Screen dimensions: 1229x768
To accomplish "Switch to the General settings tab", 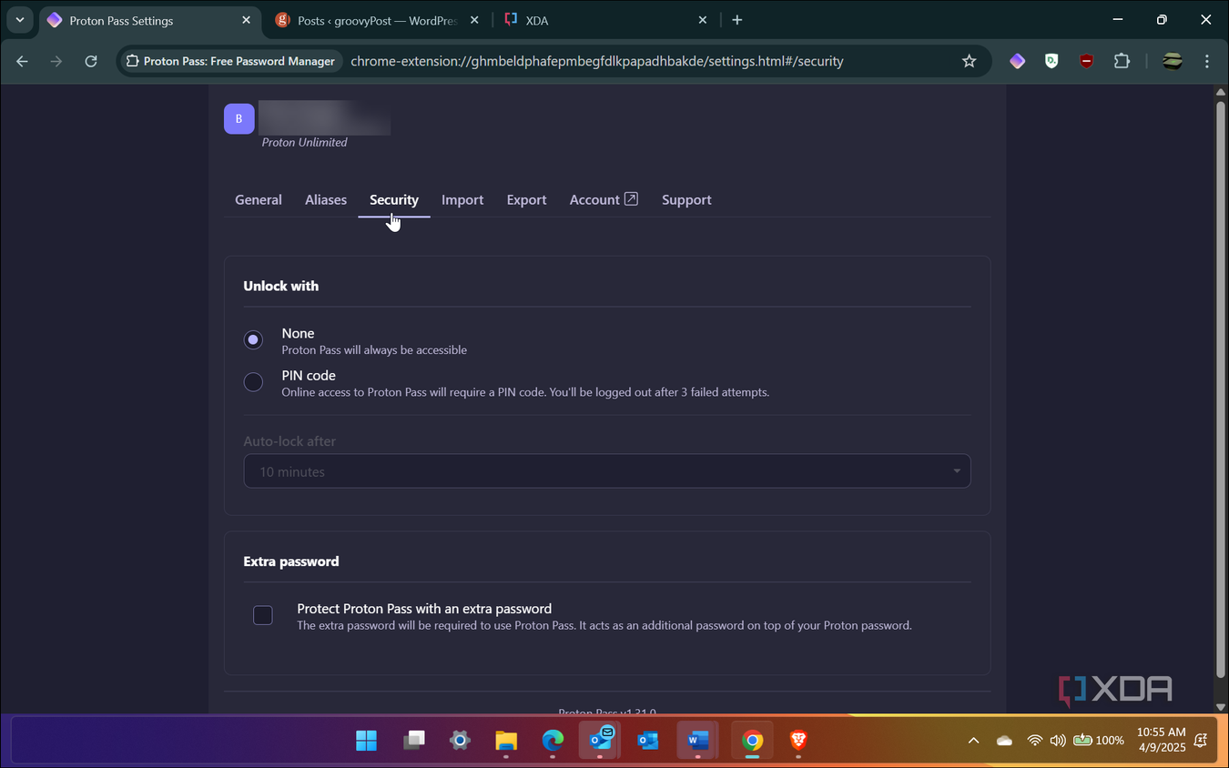I will 259,199.
